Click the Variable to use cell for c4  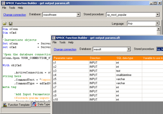point(153,75)
